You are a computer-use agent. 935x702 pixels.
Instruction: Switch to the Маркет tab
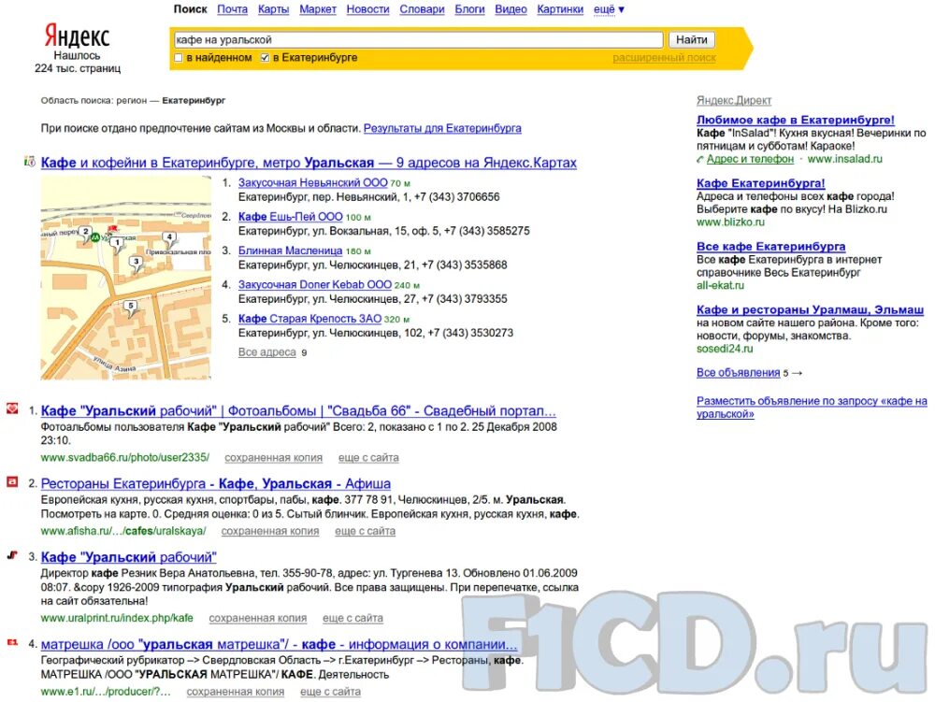(318, 9)
